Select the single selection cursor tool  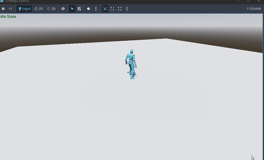(72, 9)
